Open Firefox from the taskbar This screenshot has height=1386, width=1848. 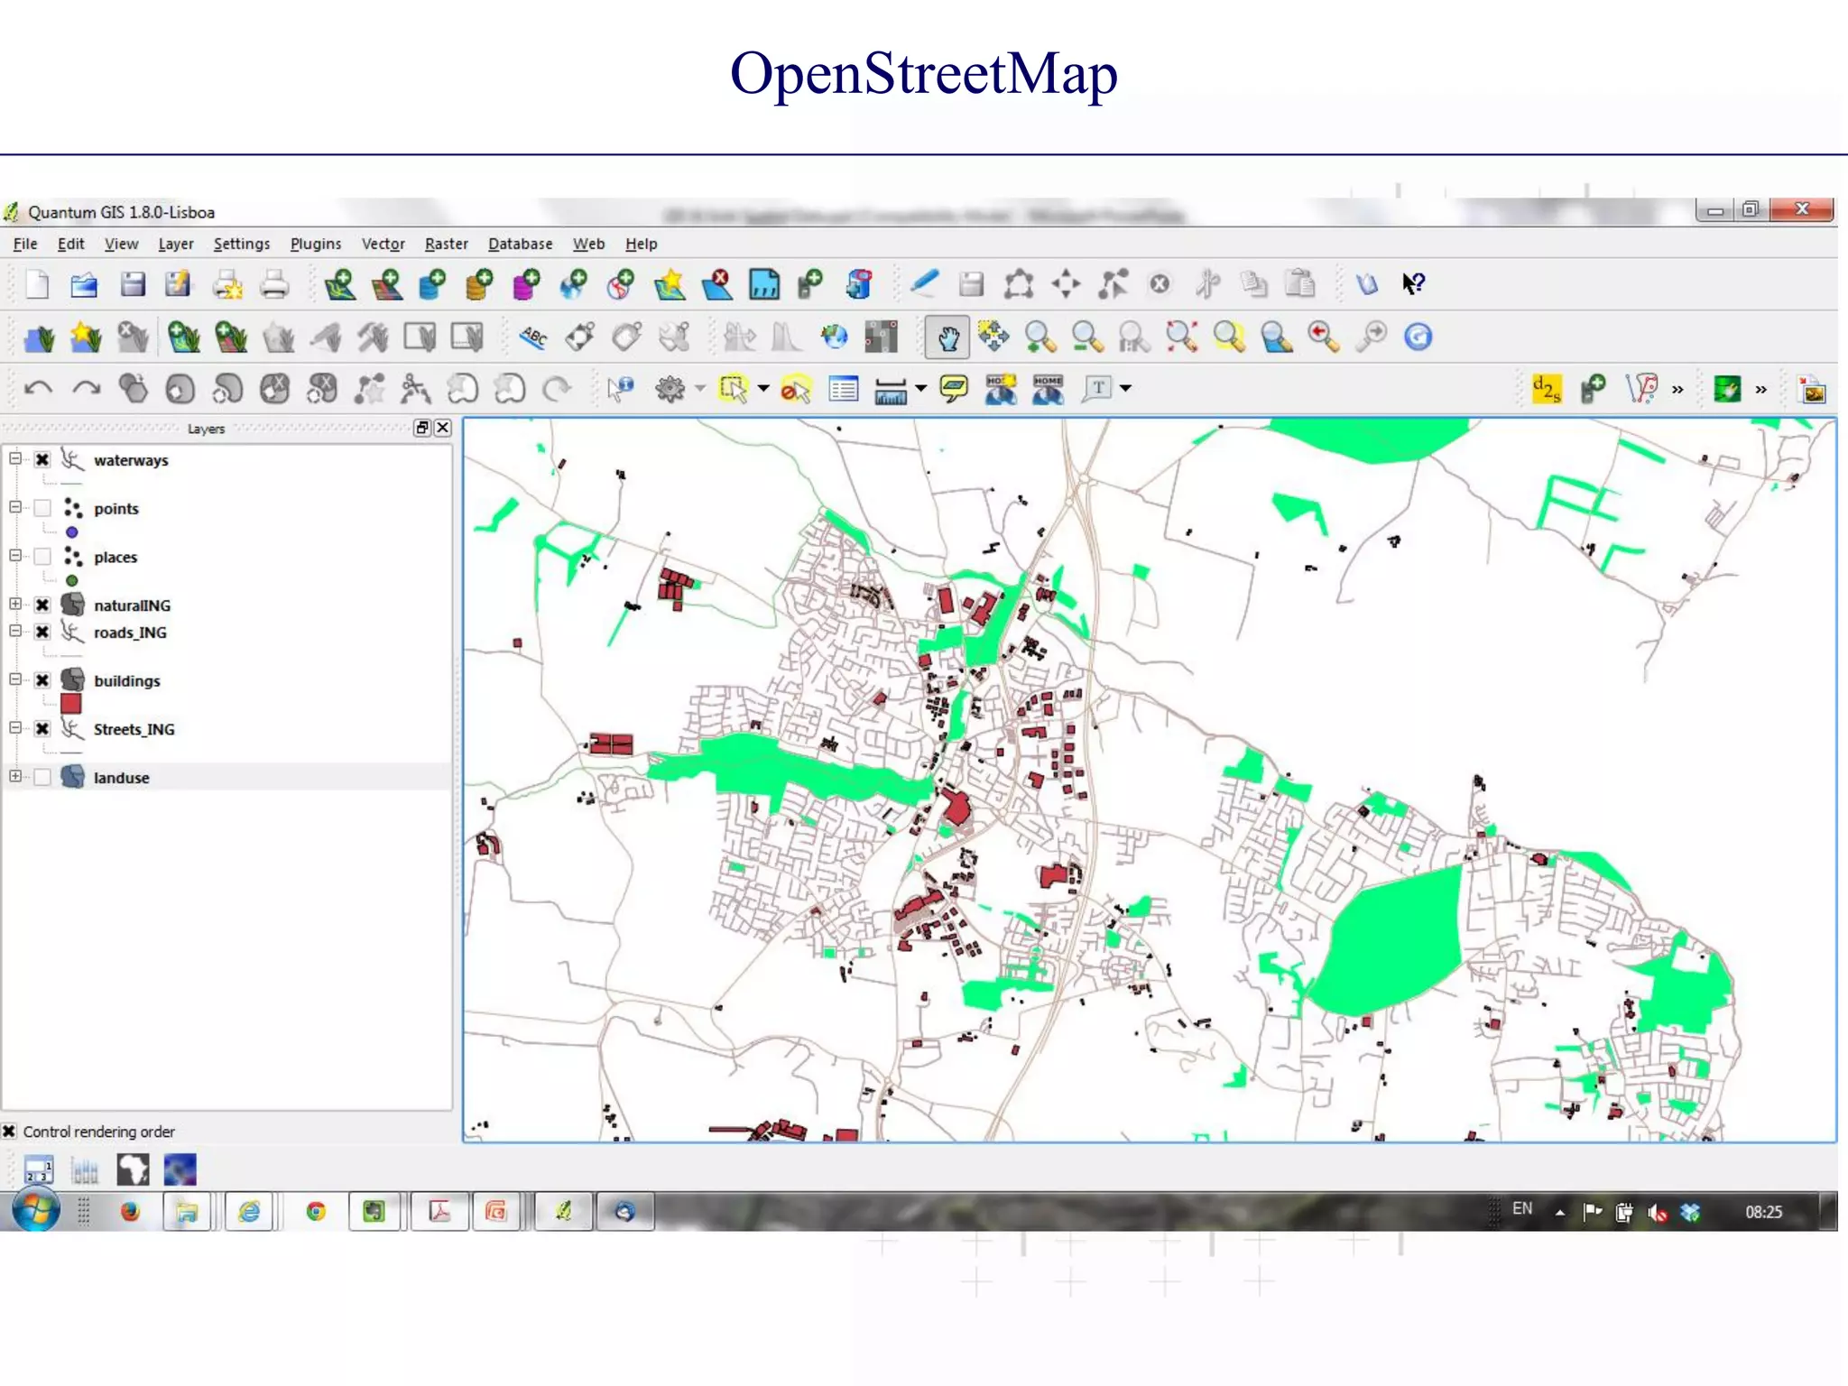pyautogui.click(x=130, y=1211)
